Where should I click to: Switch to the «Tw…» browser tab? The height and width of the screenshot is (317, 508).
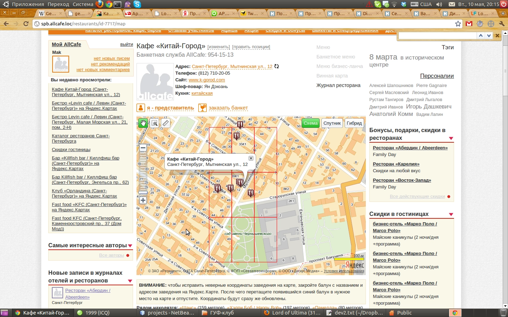[x=252, y=13]
